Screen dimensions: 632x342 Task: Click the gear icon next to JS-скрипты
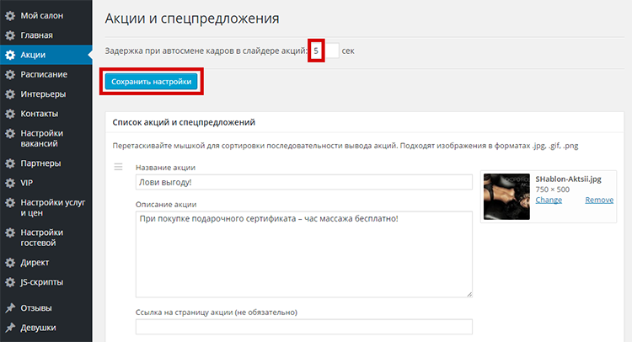10,282
